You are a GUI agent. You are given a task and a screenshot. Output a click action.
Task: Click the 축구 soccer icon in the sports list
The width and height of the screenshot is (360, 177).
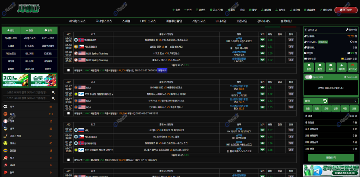tap(5, 106)
